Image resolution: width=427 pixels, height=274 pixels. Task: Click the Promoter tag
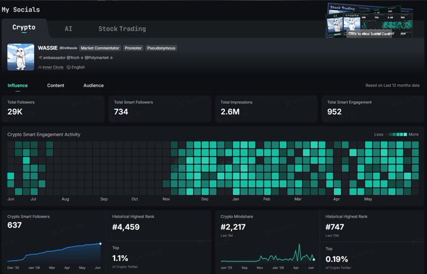[133, 48]
